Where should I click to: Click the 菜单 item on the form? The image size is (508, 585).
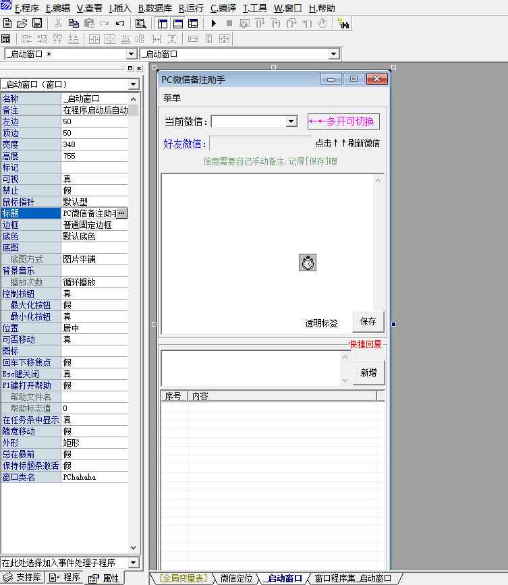coord(172,98)
